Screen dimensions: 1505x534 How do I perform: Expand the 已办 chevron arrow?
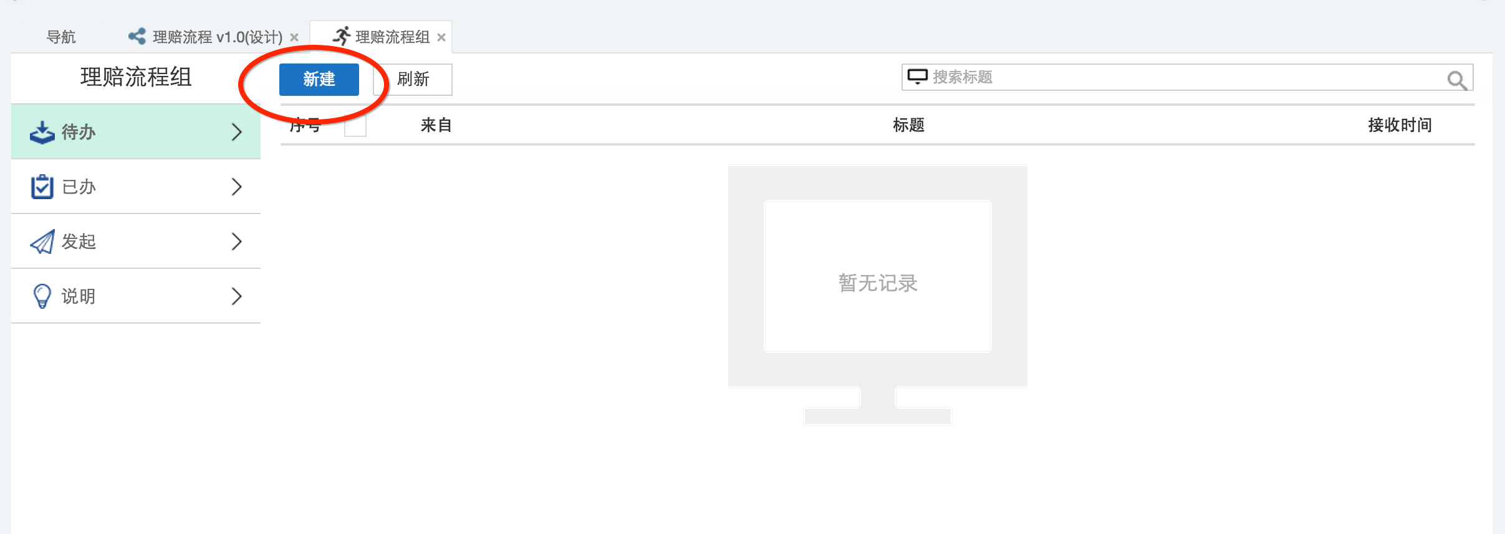[236, 187]
